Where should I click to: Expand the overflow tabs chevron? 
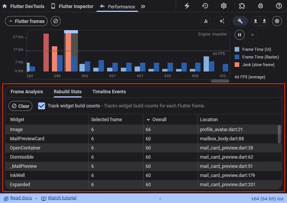click(x=143, y=6)
